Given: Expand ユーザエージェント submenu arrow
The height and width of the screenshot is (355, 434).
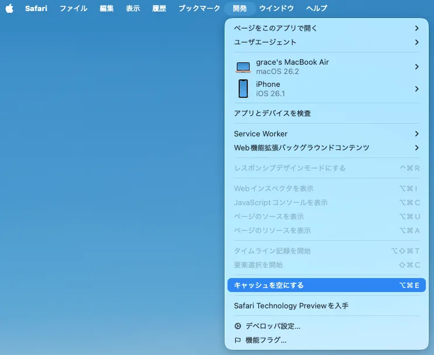Looking at the screenshot, I should 417,42.
